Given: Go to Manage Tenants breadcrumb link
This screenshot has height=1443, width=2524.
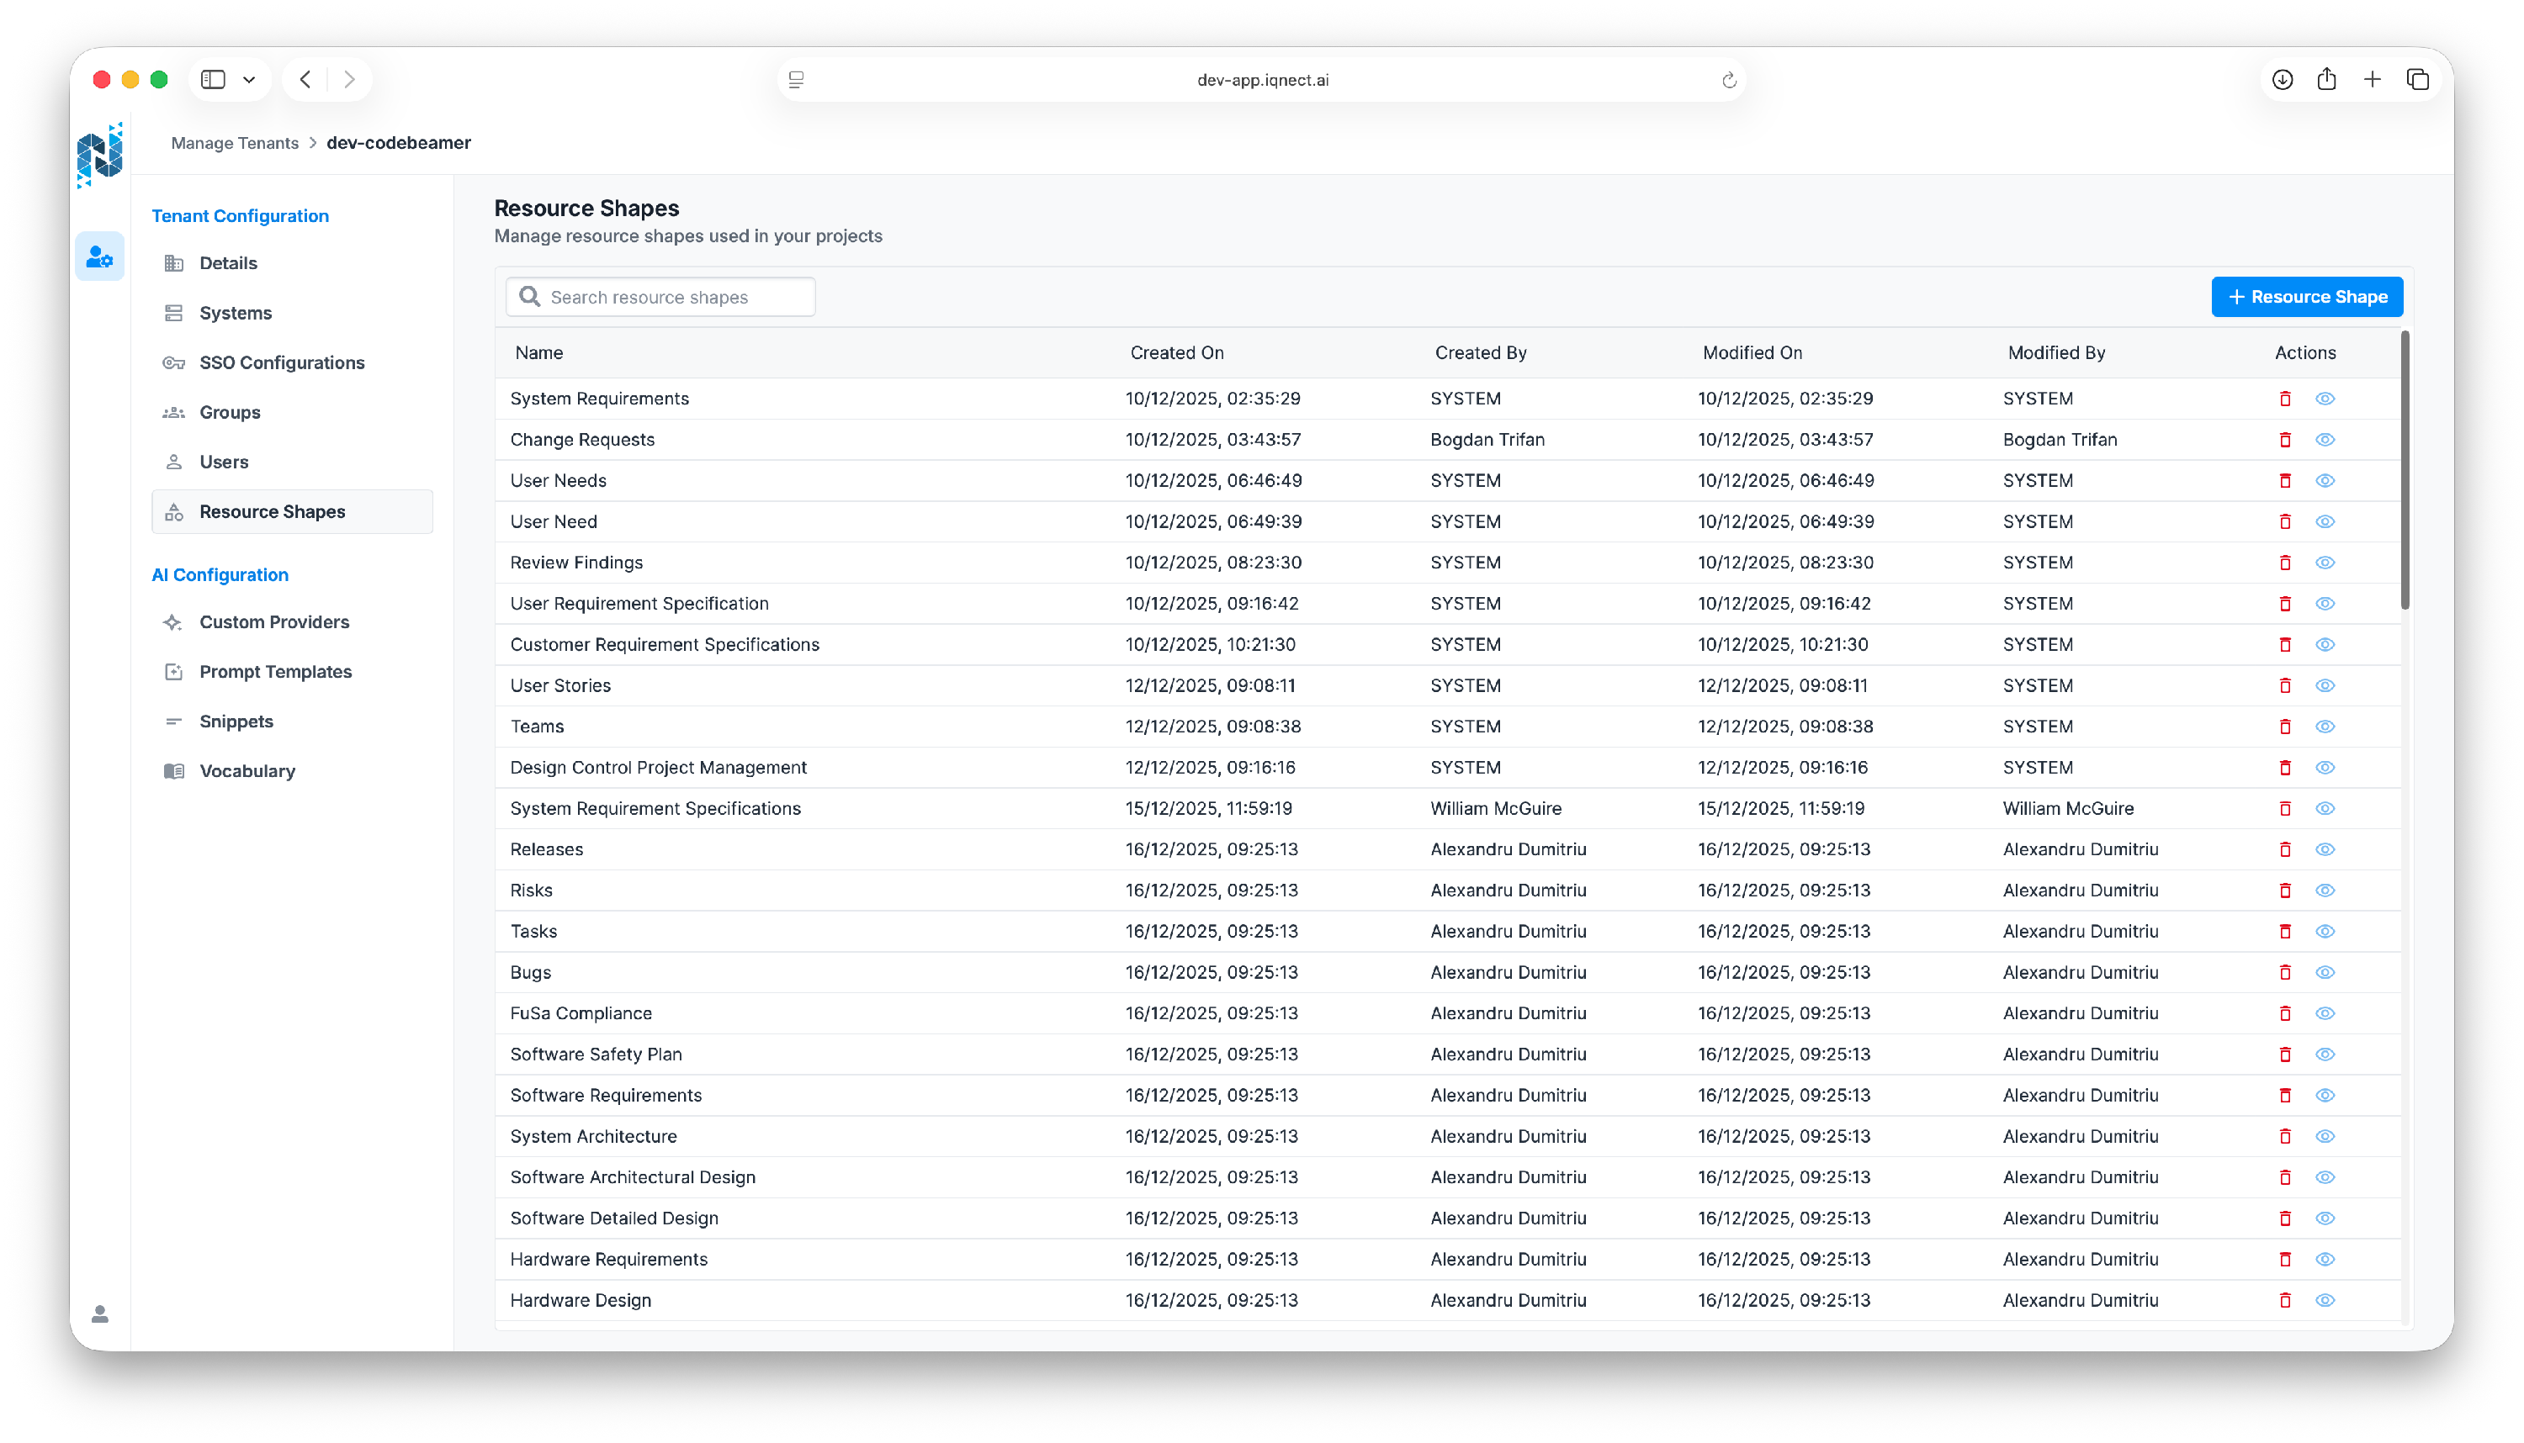Looking at the screenshot, I should [235, 143].
